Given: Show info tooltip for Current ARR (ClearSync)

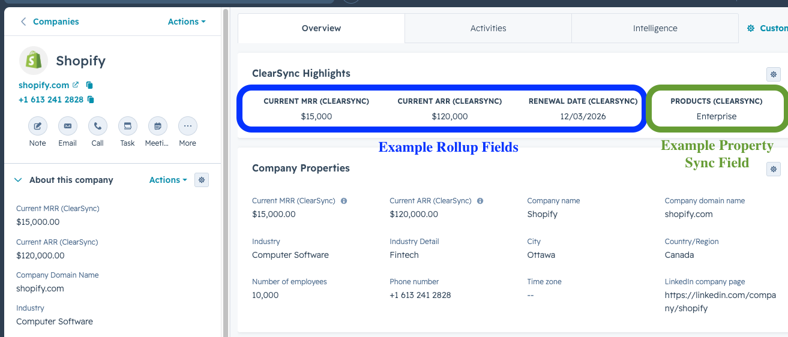Looking at the screenshot, I should coord(480,201).
